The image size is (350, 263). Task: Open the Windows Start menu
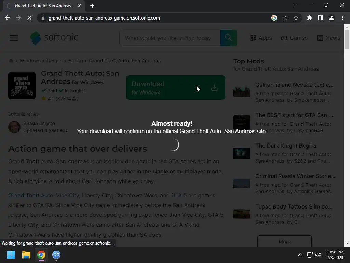(11, 255)
